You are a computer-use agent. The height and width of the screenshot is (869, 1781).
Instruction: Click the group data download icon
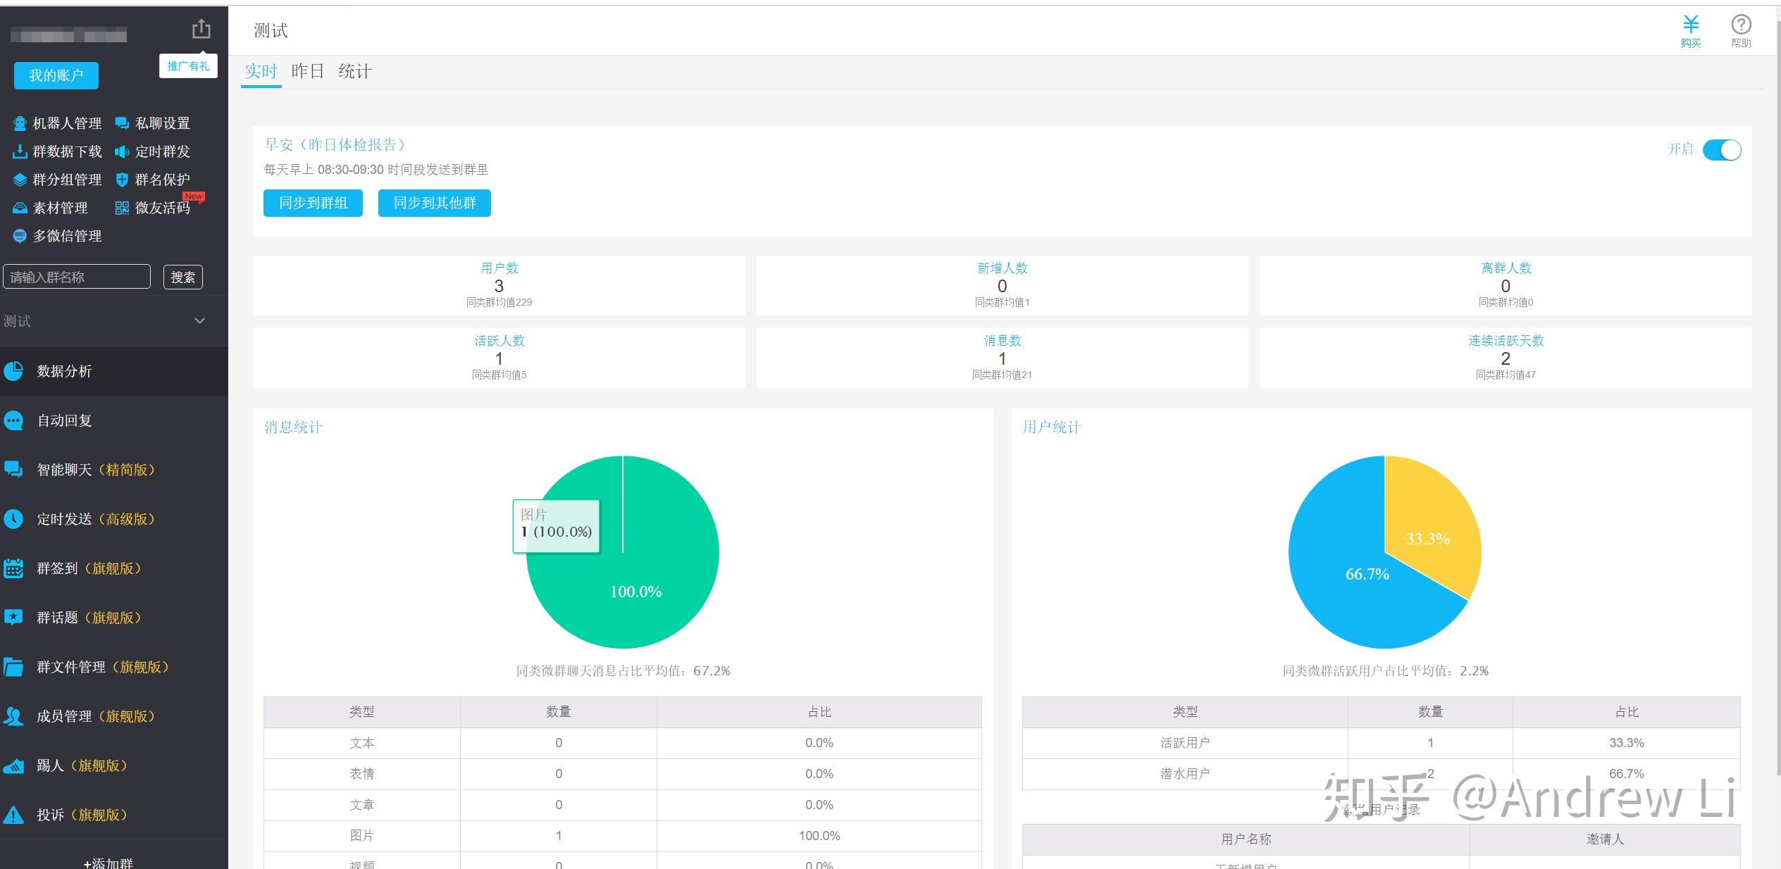coord(20,151)
